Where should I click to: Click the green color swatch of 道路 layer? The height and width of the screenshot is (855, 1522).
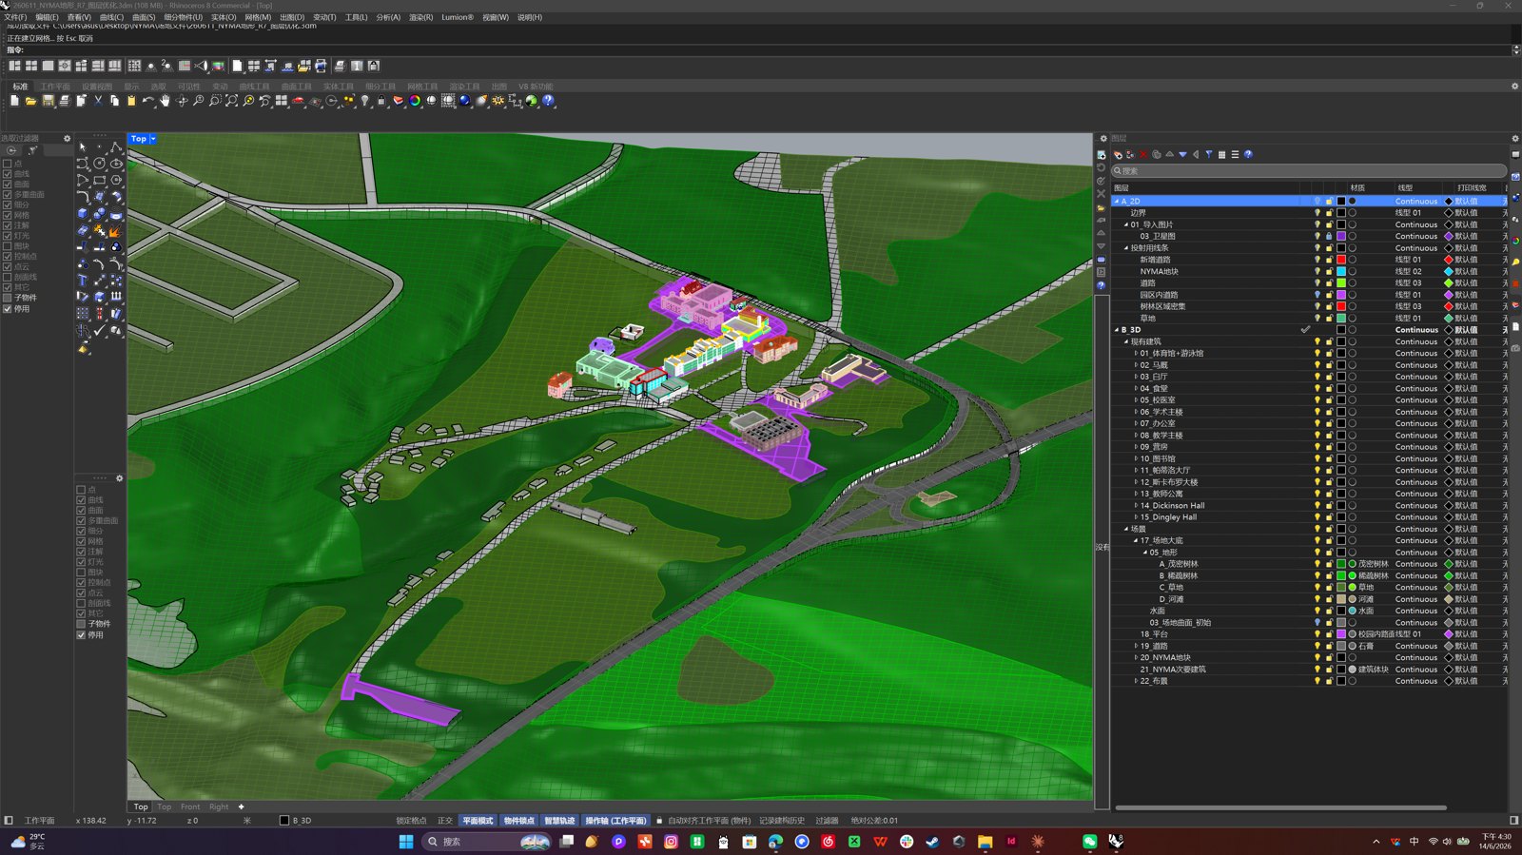[x=1341, y=283]
